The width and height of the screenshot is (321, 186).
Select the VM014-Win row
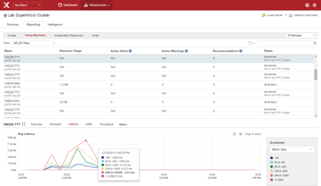point(158,102)
